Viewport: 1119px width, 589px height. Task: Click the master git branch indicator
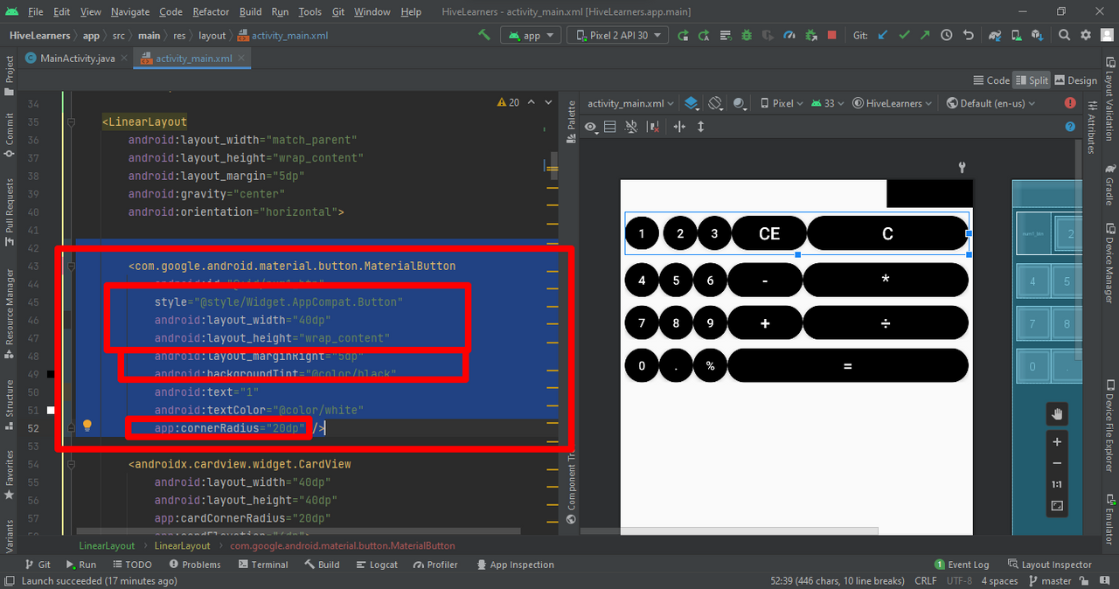[x=1049, y=581]
